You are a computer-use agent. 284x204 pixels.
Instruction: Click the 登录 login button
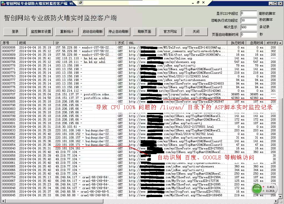tap(15, 32)
